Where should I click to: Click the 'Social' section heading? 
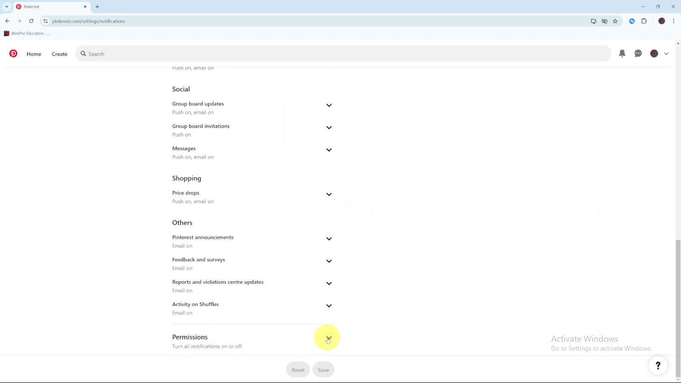tap(181, 89)
